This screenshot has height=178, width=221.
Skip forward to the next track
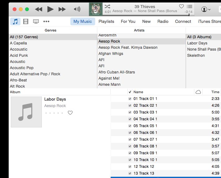62,9
